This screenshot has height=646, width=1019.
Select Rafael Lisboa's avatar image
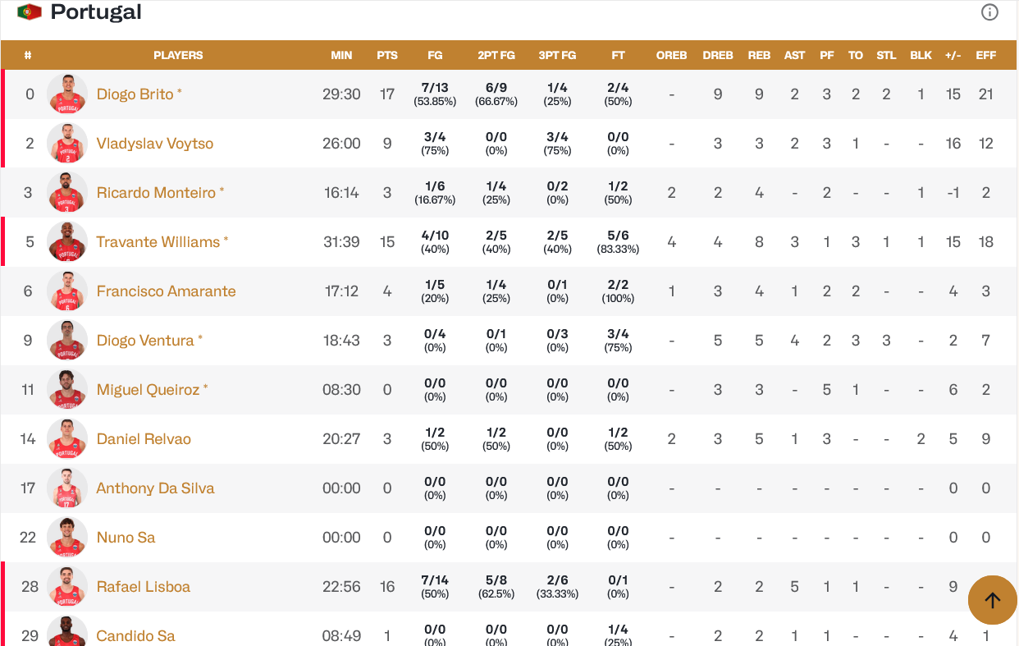click(67, 587)
